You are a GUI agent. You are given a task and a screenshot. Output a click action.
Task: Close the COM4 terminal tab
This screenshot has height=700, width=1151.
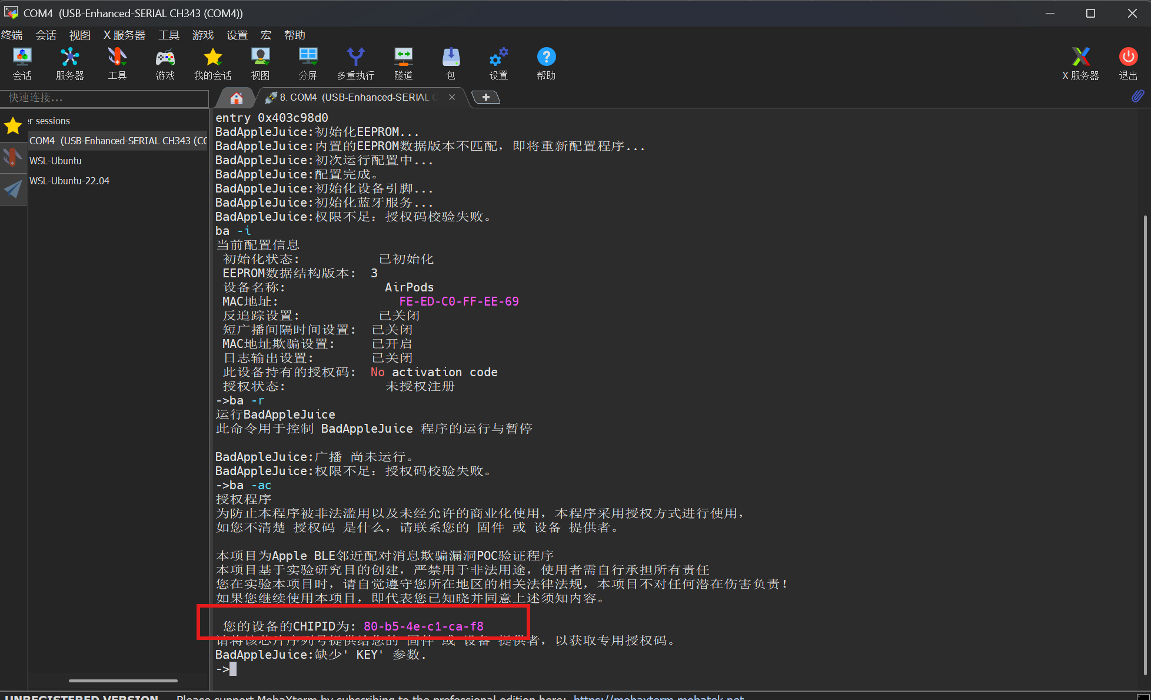click(452, 98)
